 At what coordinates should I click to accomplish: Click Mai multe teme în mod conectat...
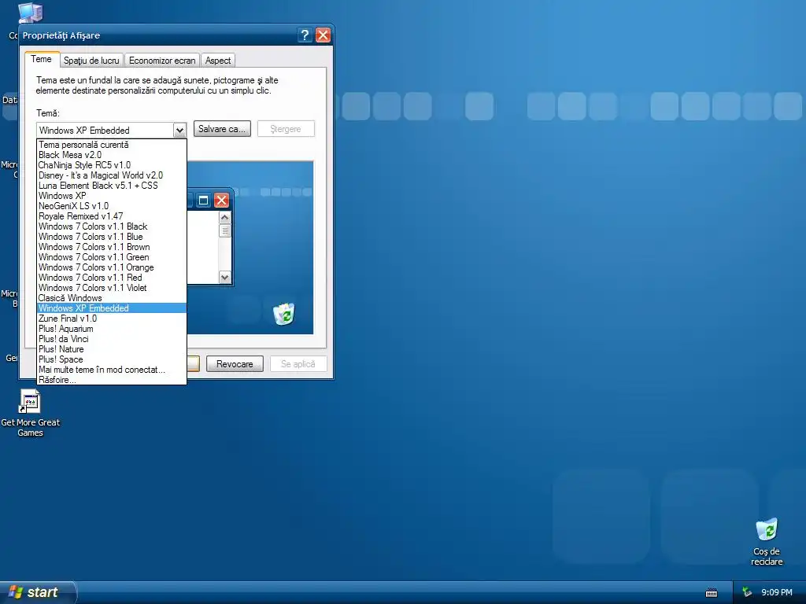point(112,370)
